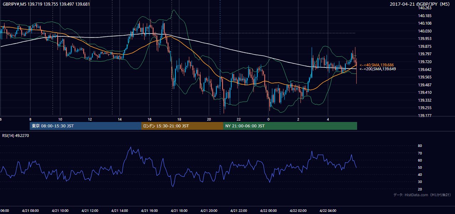Click RSI scale value 60
455x214 pixels.
tap(420, 160)
